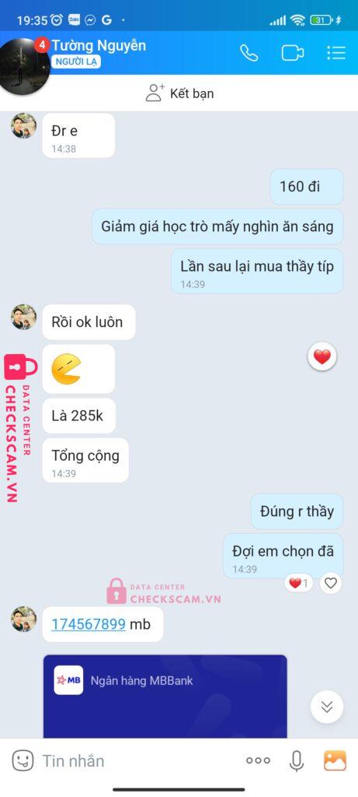
Task: Open the image gallery picker icon
Action: pos(335,760)
